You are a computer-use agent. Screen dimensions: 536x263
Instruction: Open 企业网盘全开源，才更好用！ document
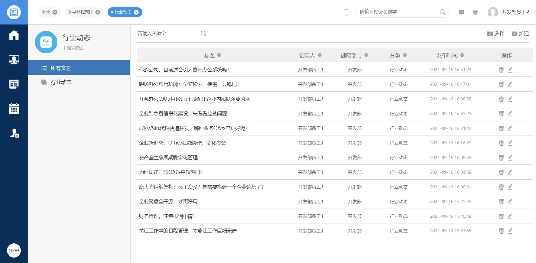tap(169, 202)
